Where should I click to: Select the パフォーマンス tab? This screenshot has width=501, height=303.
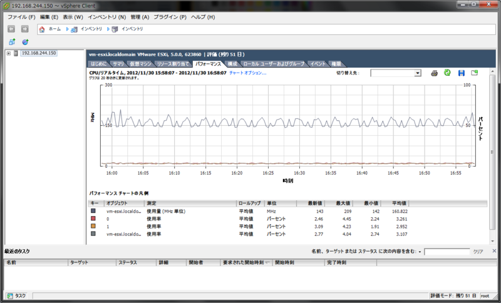pyautogui.click(x=209, y=64)
